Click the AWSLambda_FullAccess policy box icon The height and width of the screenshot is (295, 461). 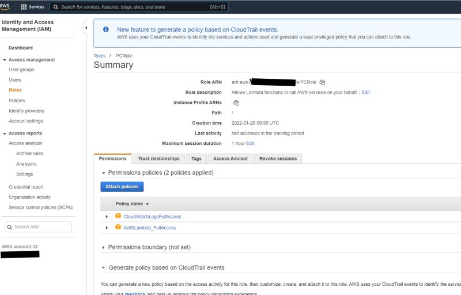pyautogui.click(x=118, y=227)
